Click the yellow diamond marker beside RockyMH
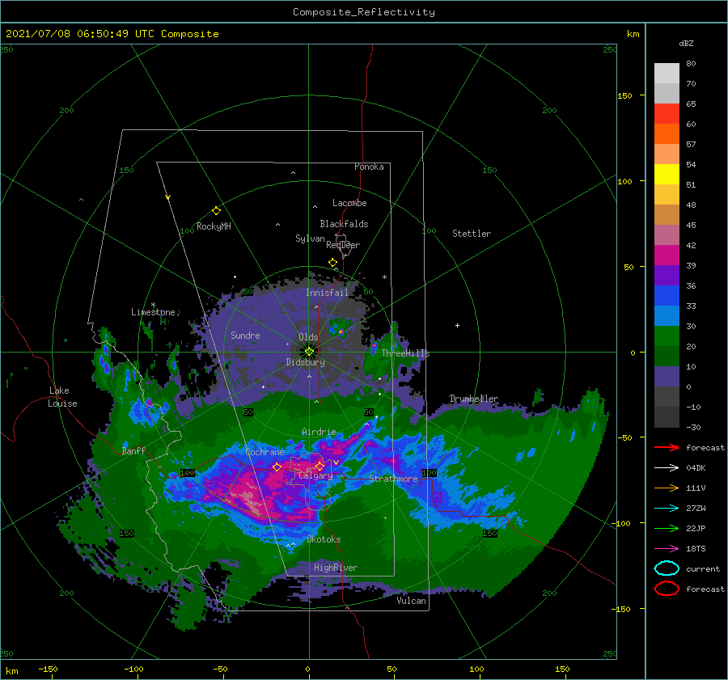The image size is (728, 680). [x=216, y=211]
